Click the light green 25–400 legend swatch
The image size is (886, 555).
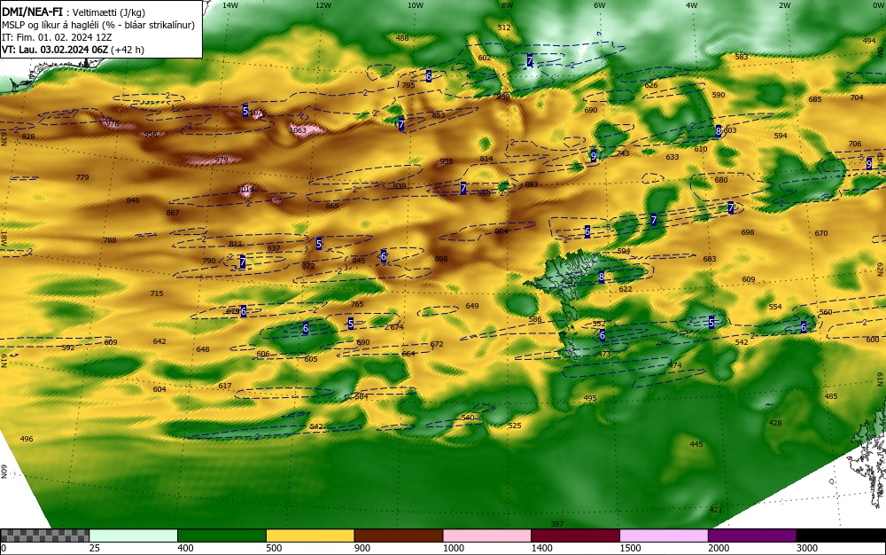pyautogui.click(x=134, y=535)
